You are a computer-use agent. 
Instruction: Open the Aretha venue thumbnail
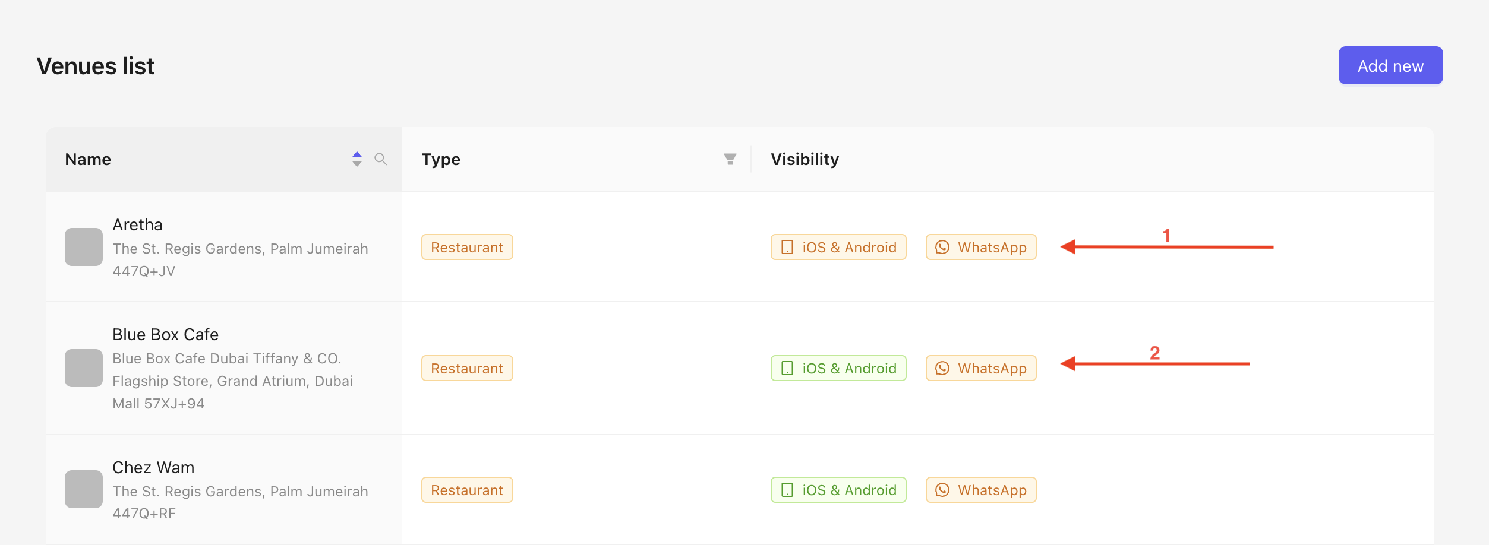(84, 247)
